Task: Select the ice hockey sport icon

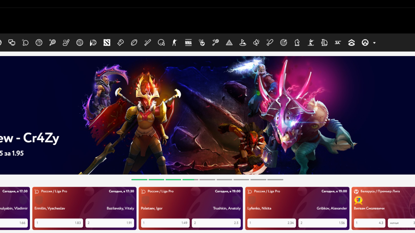Action: click(x=66, y=43)
